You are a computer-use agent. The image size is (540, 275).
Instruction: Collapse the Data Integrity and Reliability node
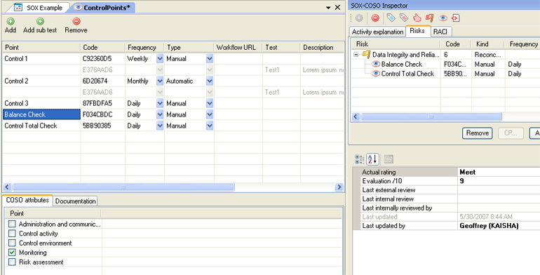coord(356,55)
